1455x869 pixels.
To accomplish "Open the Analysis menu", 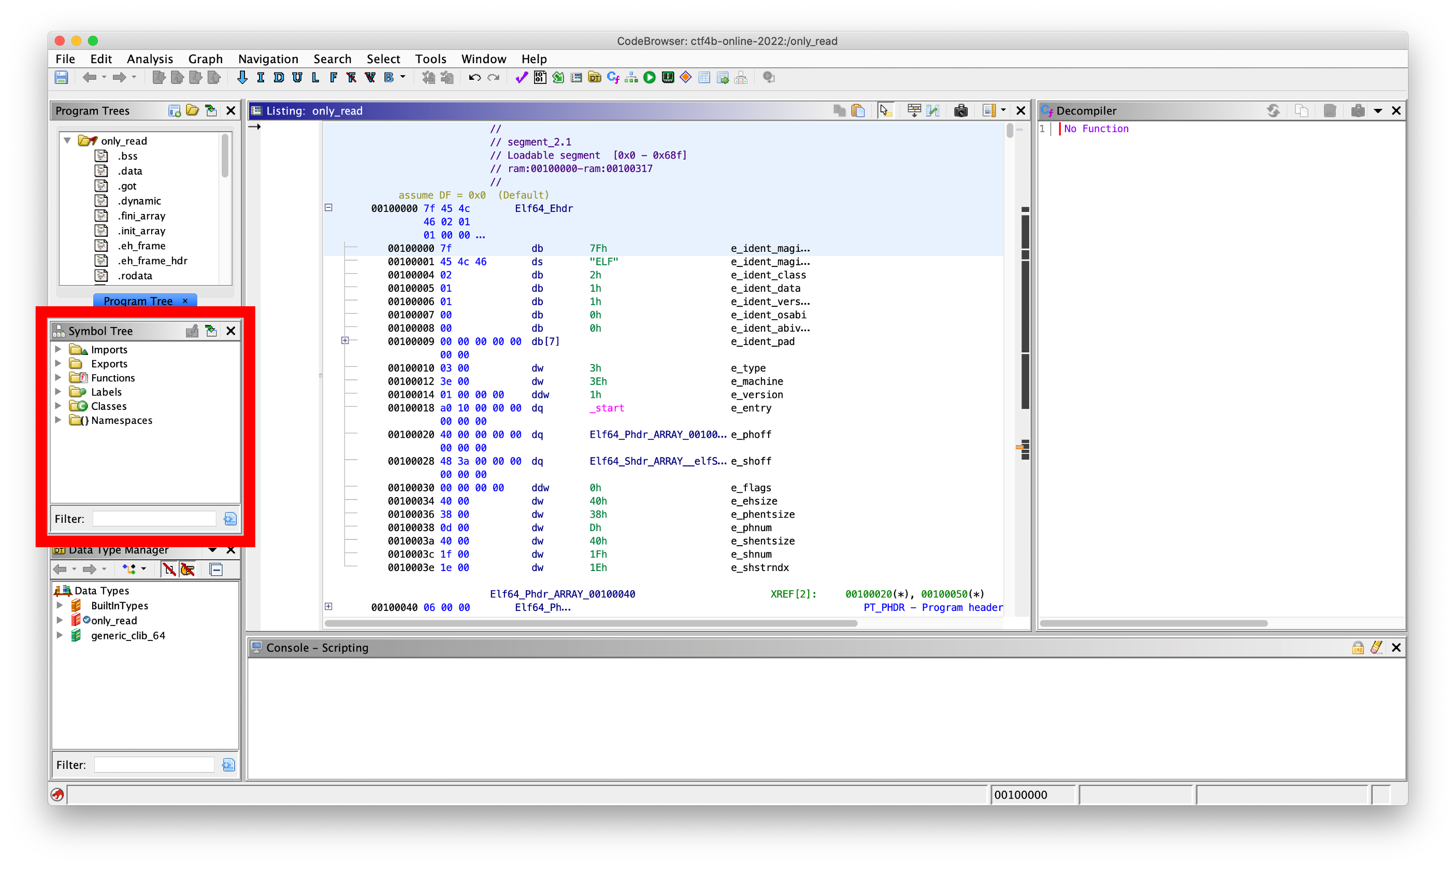I will [x=150, y=59].
